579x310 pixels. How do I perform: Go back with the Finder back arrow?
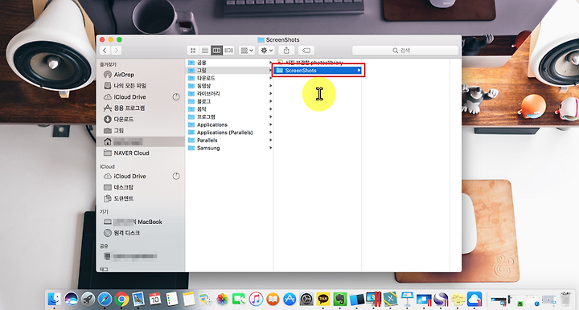pos(105,51)
